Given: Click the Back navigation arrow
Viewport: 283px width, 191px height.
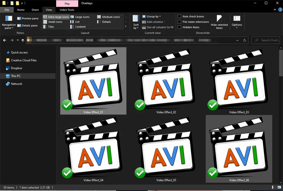Looking at the screenshot, I should (4, 40).
